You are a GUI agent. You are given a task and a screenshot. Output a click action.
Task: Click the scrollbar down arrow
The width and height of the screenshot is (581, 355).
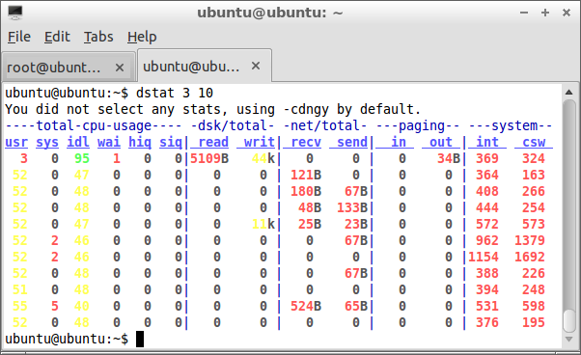click(568, 339)
